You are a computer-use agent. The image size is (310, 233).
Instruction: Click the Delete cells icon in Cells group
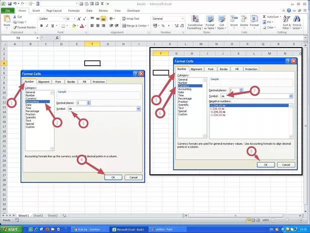pos(244,19)
